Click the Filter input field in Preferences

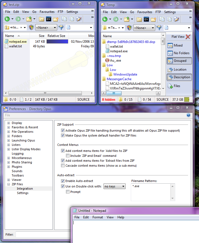pyautogui.click(x=44, y=235)
